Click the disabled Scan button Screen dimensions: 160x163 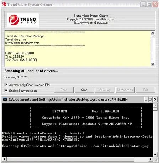[x=64, y=90]
